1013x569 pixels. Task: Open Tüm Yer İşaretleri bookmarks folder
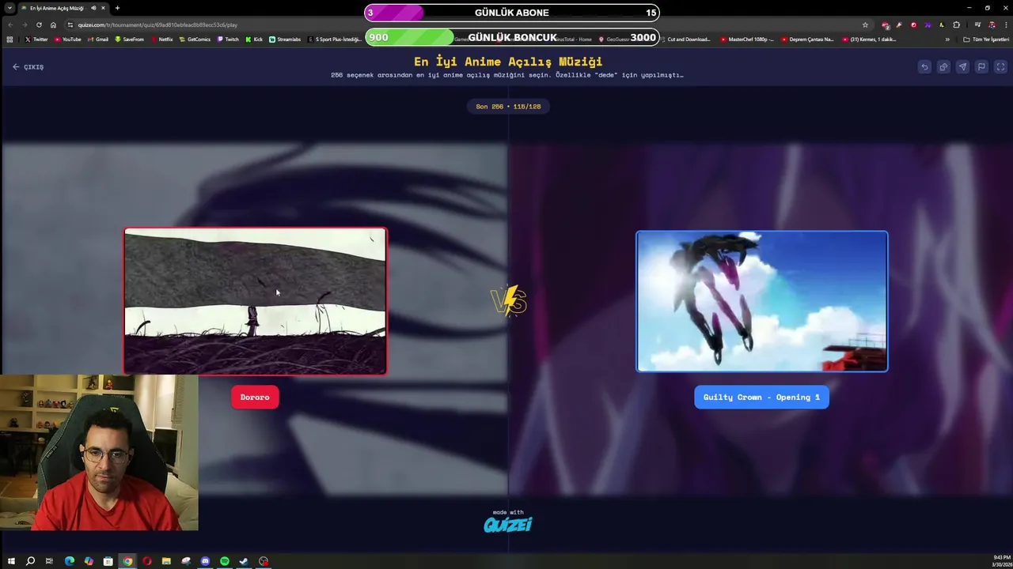coord(986,39)
